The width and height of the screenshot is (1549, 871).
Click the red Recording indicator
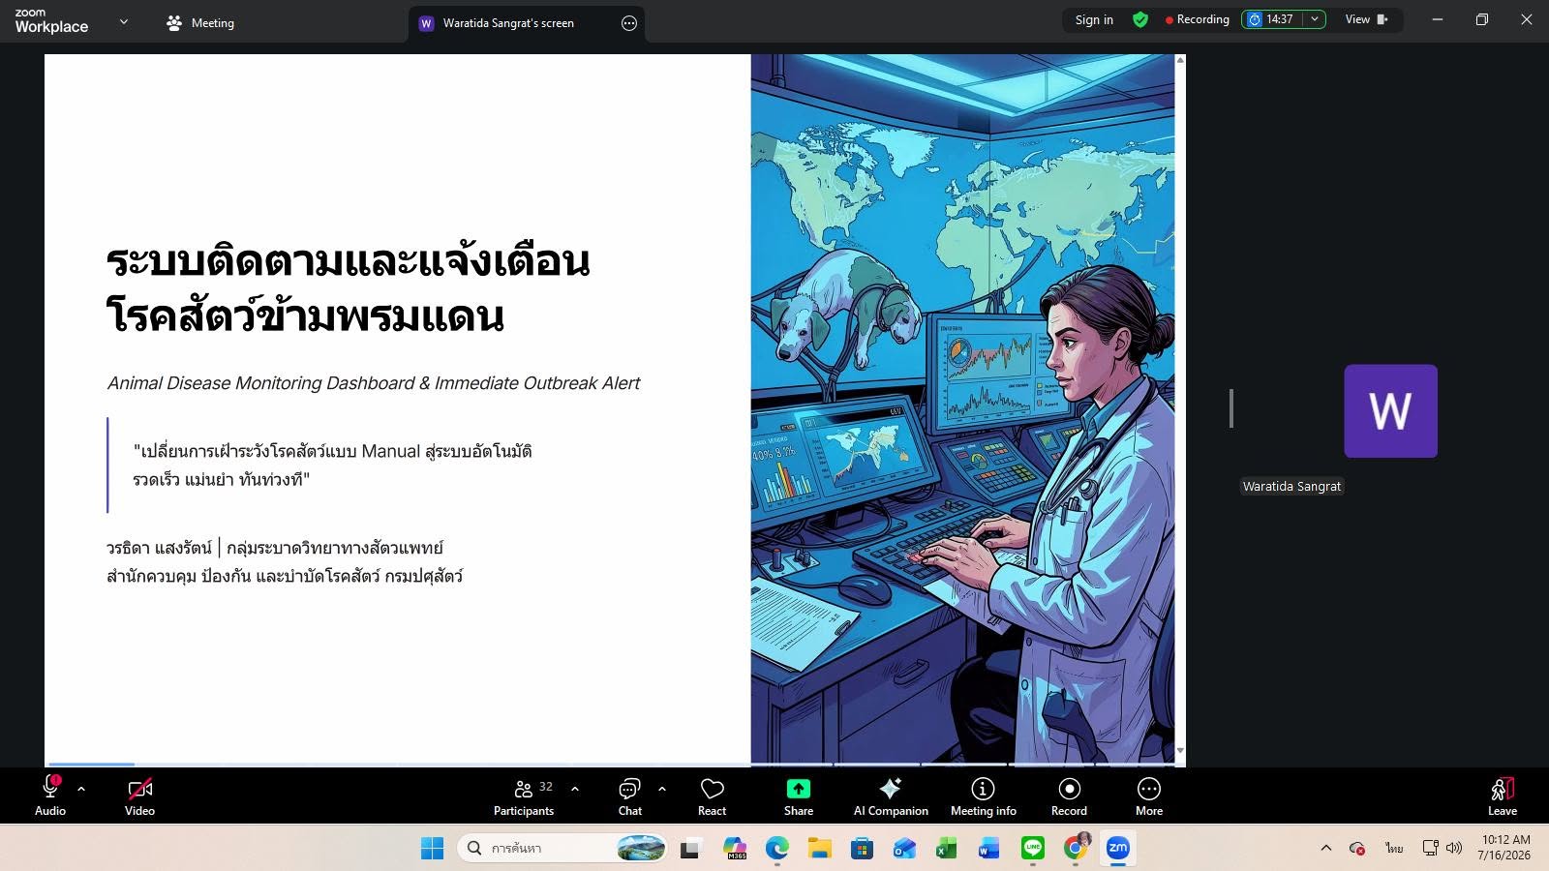click(x=1198, y=19)
